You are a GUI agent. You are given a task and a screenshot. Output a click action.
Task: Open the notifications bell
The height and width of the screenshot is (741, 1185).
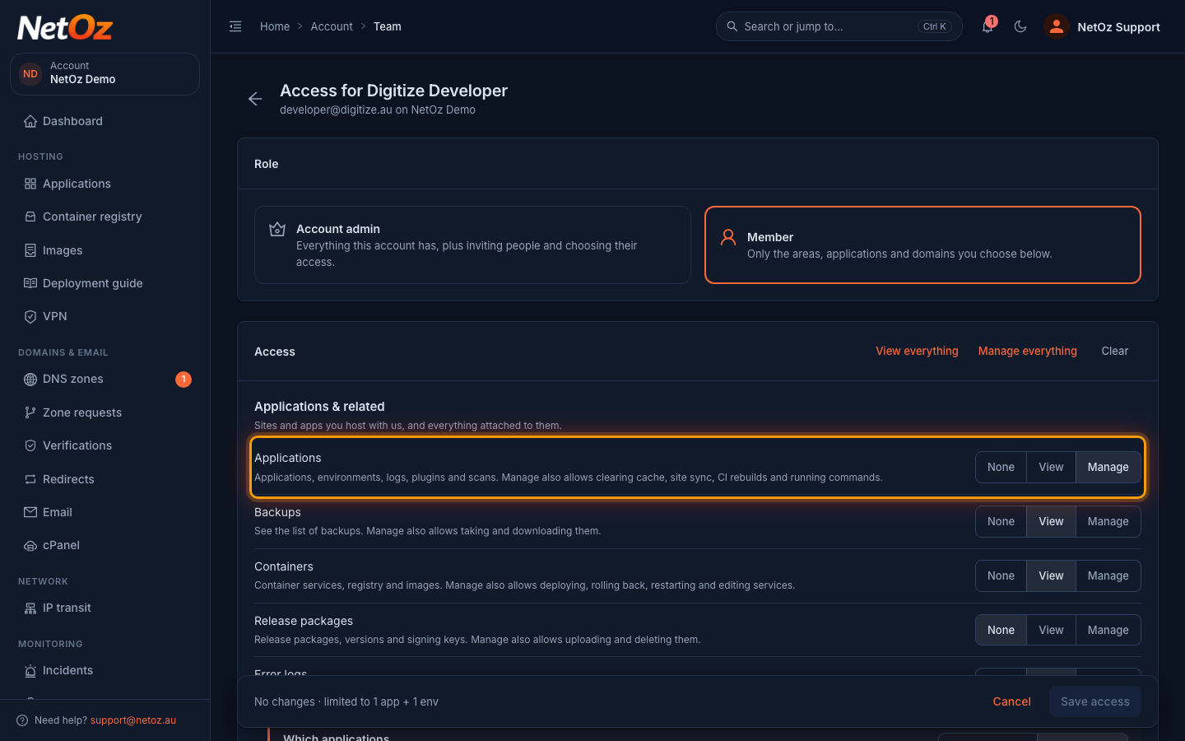point(987,26)
